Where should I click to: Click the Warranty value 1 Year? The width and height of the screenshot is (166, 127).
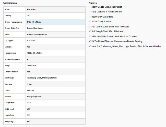[x=30, y=84]
